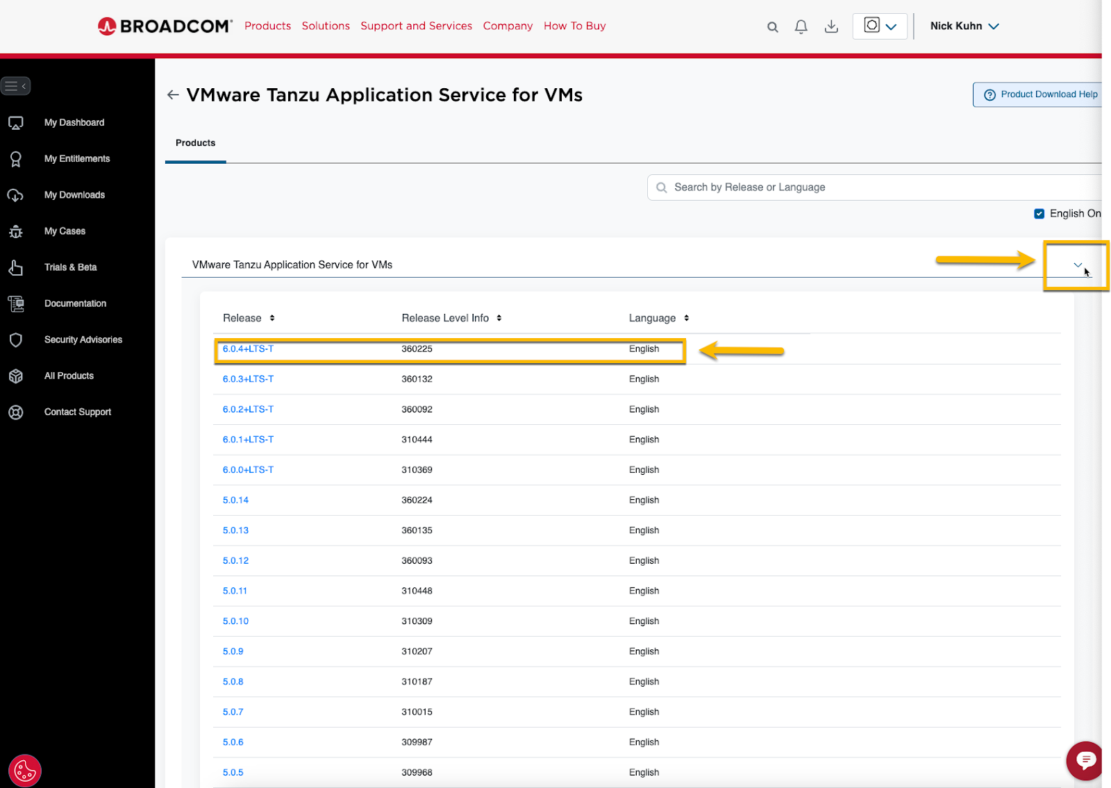Open the Nick Kuhn account dropdown

(x=964, y=26)
